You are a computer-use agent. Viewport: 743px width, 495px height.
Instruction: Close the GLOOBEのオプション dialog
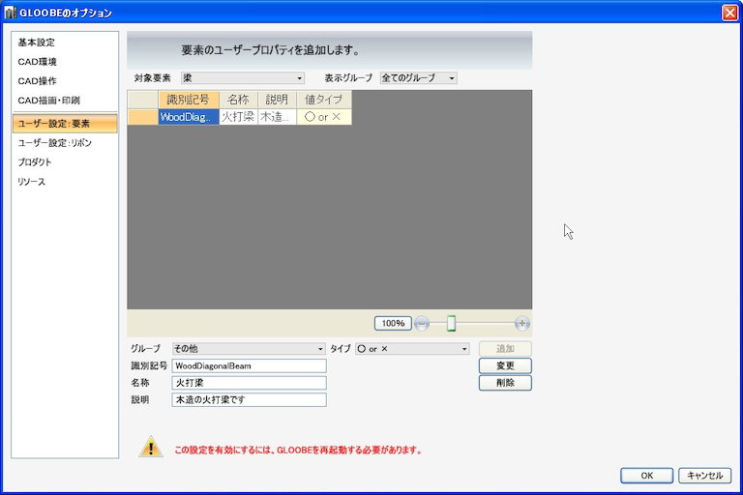pos(729,13)
